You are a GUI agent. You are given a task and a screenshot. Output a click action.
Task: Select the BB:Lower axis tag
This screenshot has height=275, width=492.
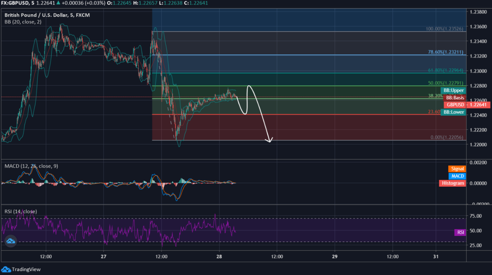click(453, 112)
